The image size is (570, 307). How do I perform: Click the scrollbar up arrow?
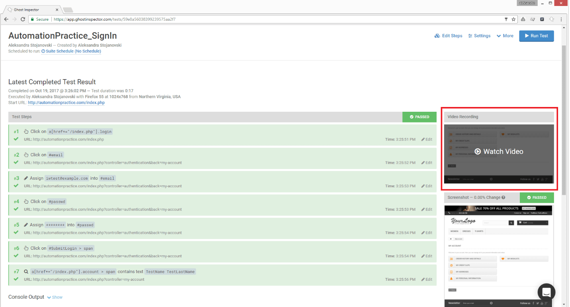click(564, 27)
